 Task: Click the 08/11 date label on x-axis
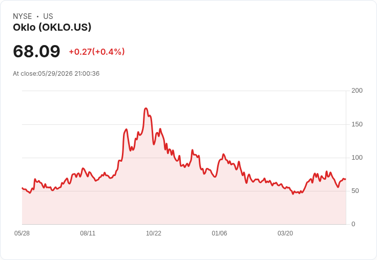88,233
